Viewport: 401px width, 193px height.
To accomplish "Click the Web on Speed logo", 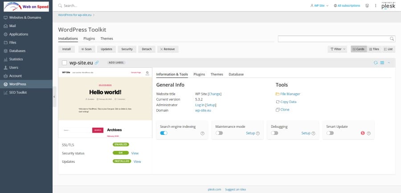I will (x=26, y=7).
